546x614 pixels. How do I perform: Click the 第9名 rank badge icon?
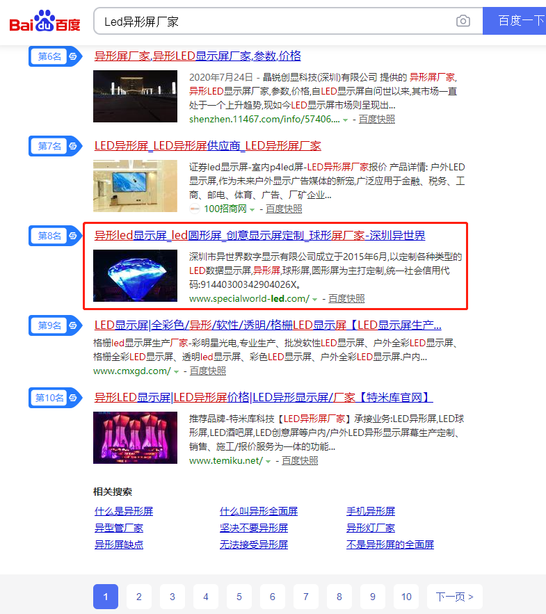pyautogui.click(x=55, y=325)
